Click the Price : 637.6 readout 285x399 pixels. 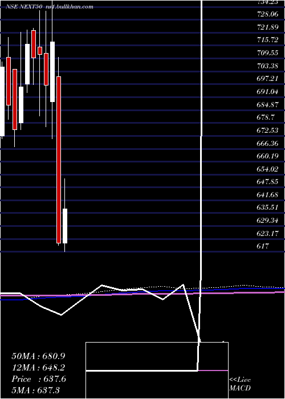point(39,379)
